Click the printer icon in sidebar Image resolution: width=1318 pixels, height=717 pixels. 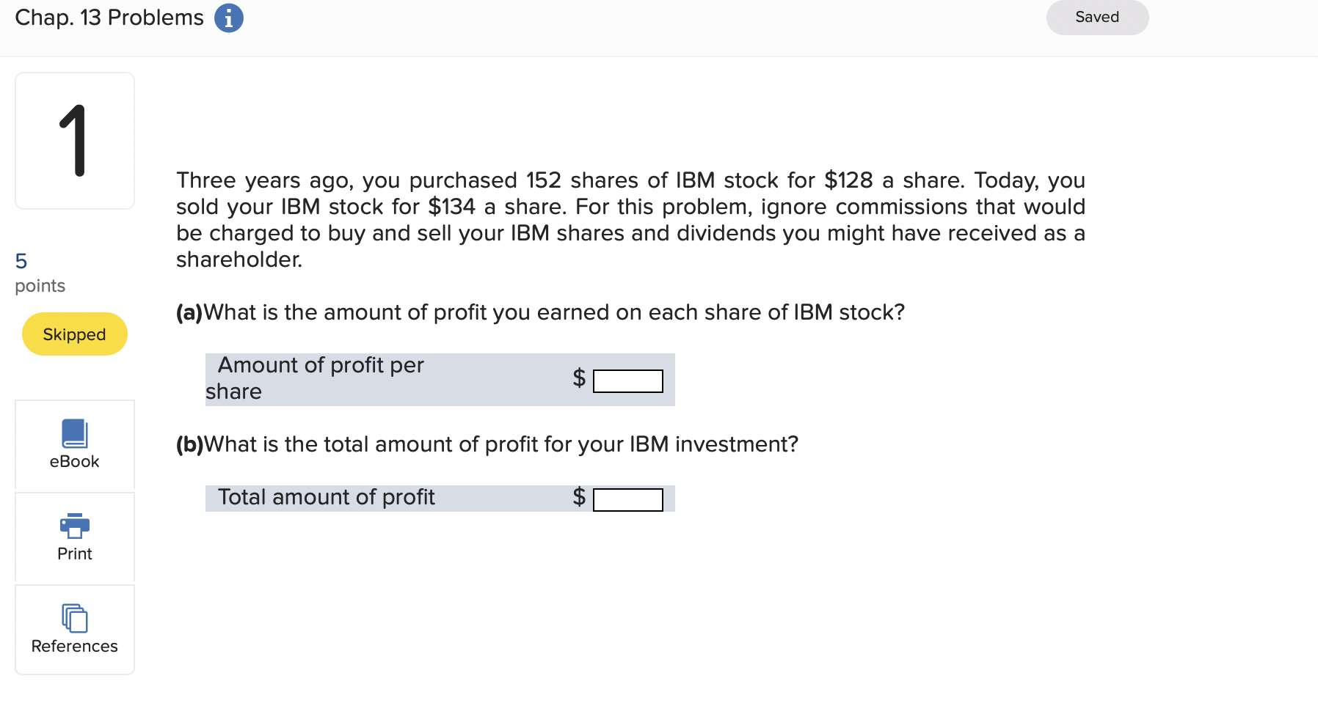[x=74, y=525]
